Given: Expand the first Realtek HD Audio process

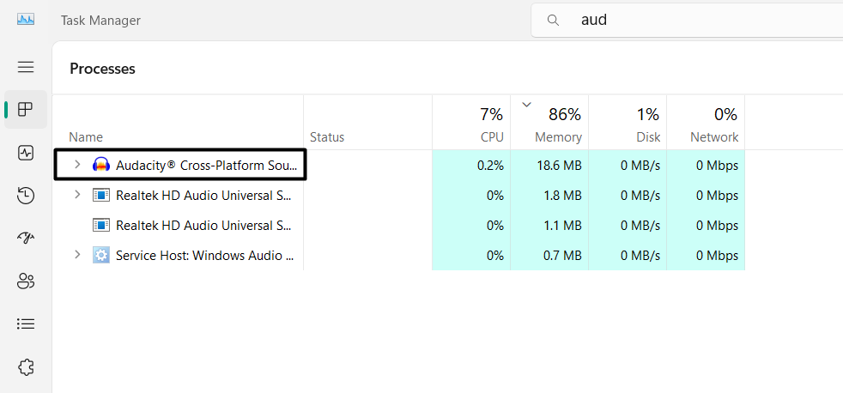Looking at the screenshot, I should click(77, 195).
